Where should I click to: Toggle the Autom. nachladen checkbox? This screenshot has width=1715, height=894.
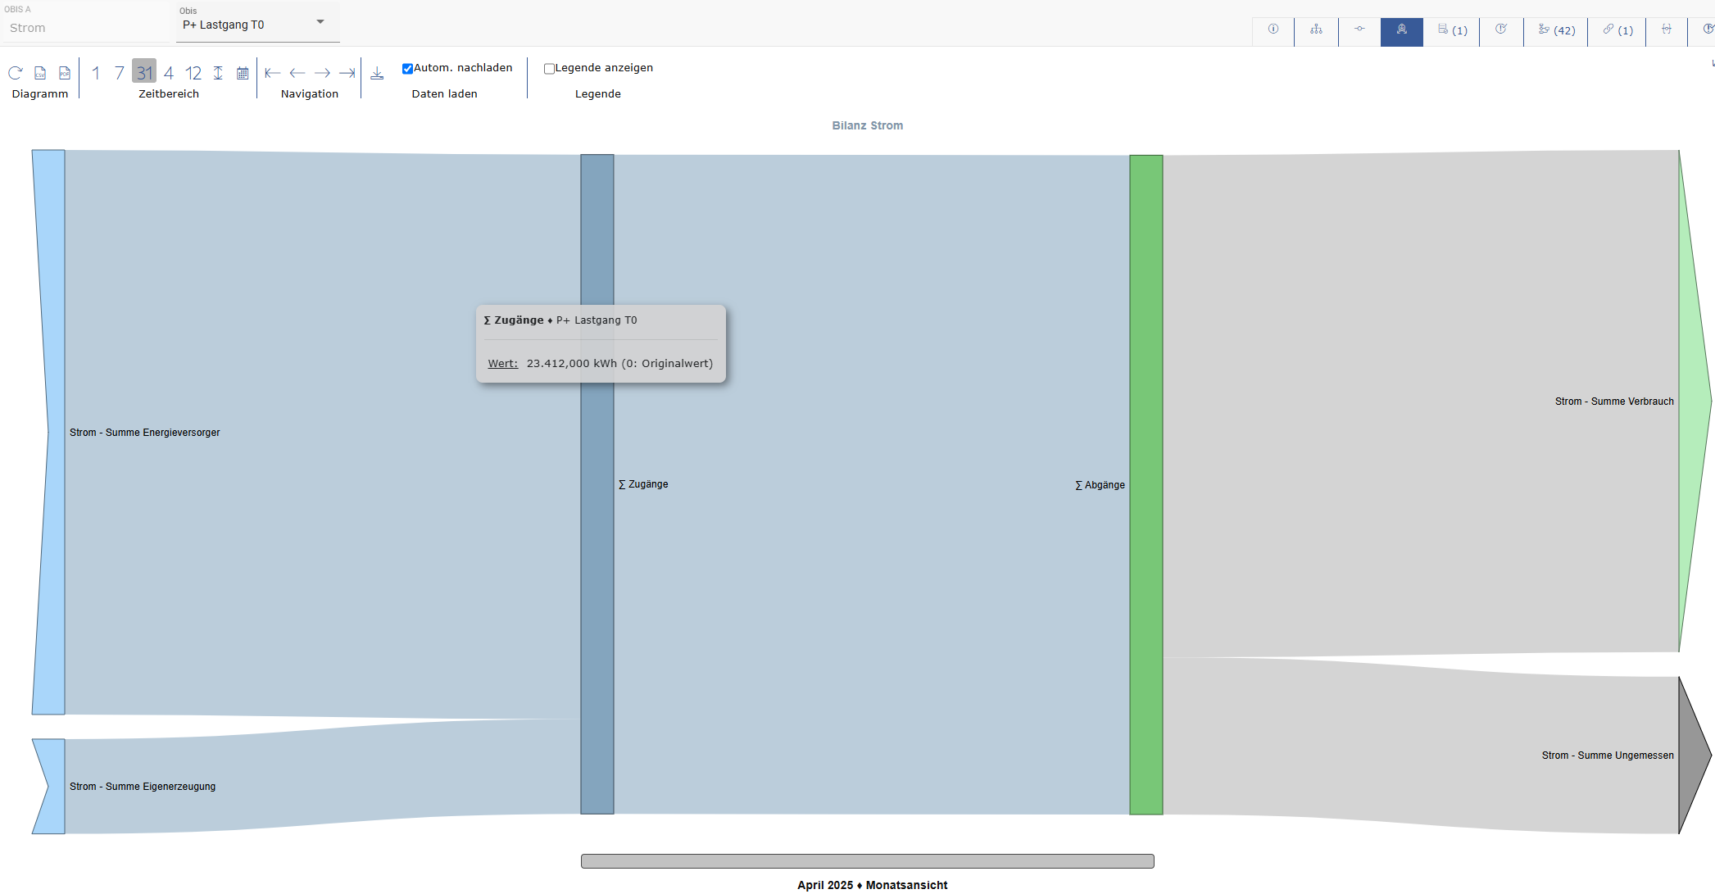click(x=407, y=69)
